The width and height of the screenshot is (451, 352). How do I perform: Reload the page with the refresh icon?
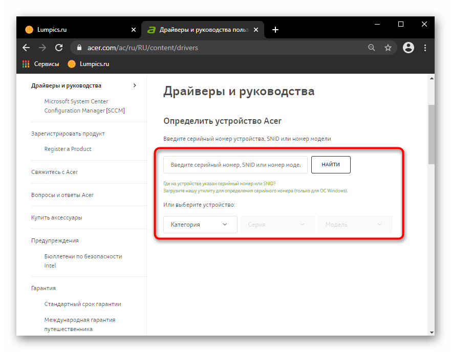(59, 48)
